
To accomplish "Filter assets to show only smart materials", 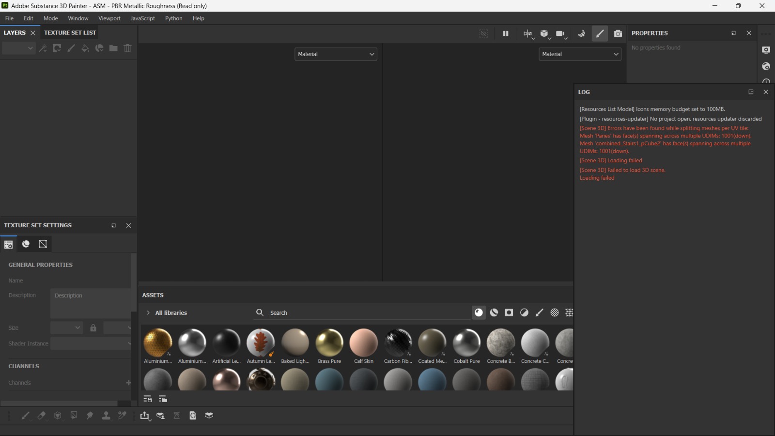I will pos(494,312).
